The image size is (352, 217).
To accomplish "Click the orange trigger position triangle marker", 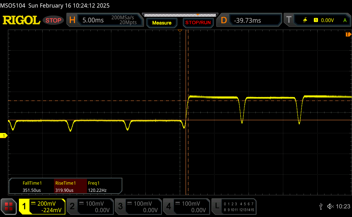I will (180, 31).
